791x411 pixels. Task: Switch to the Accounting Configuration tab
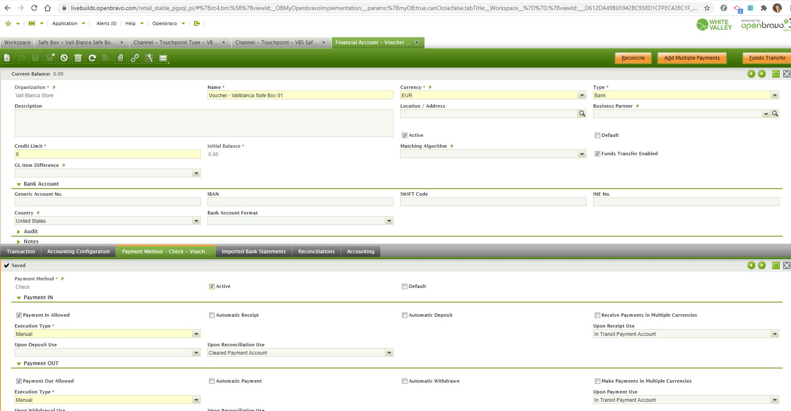point(78,252)
